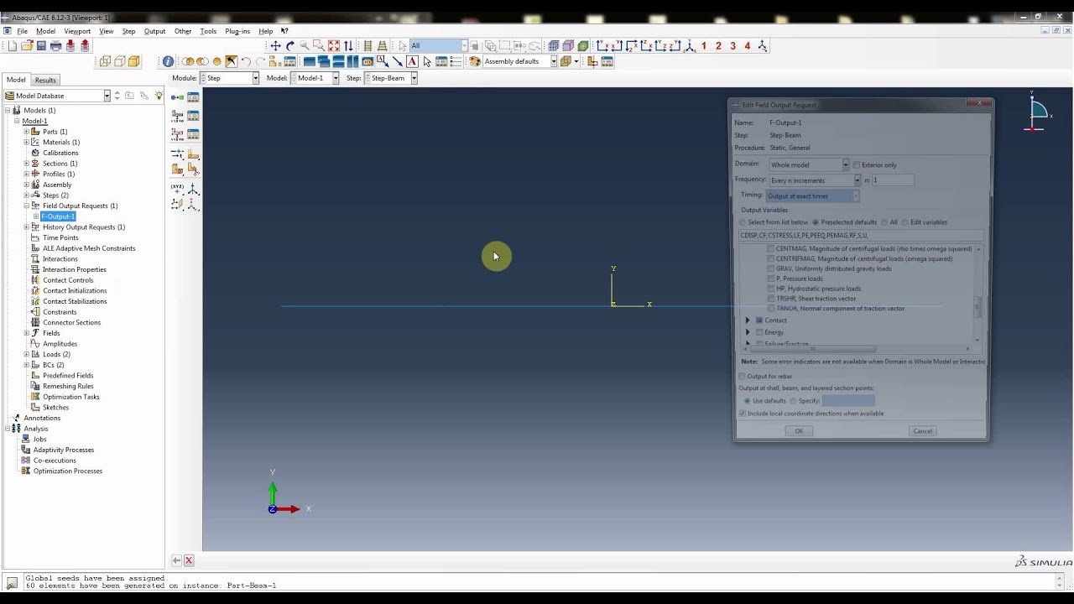Open the Output menu
The image size is (1074, 604).
tap(154, 31)
